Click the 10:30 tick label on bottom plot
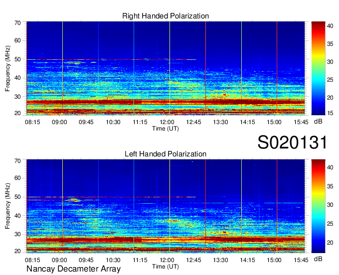339x275 pixels. click(x=113, y=260)
